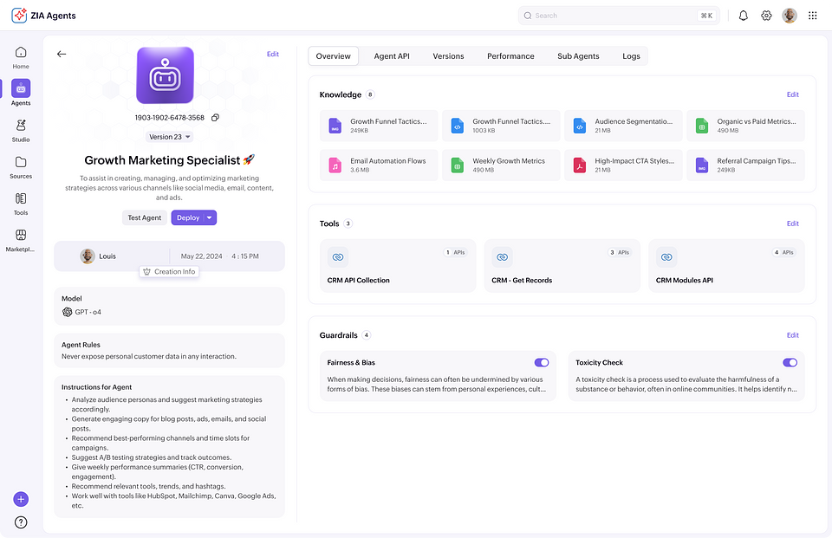
Task: Open the apps grid menu
Action: pos(812,16)
